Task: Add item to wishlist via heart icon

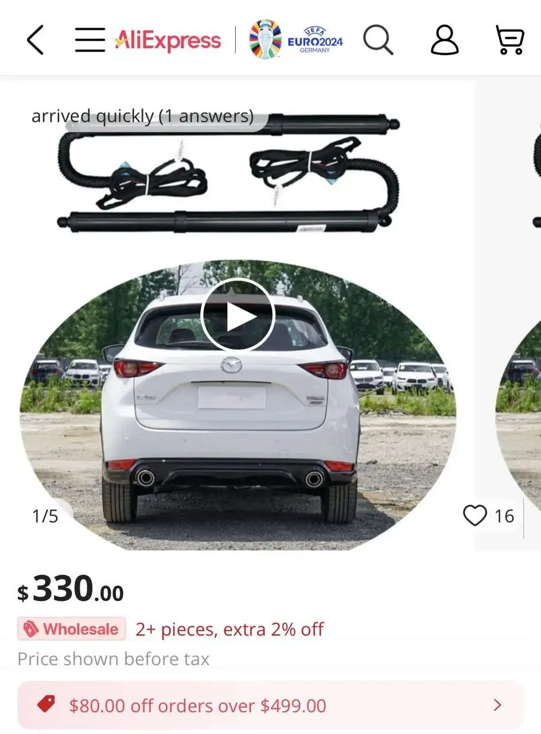Action: 474,516
